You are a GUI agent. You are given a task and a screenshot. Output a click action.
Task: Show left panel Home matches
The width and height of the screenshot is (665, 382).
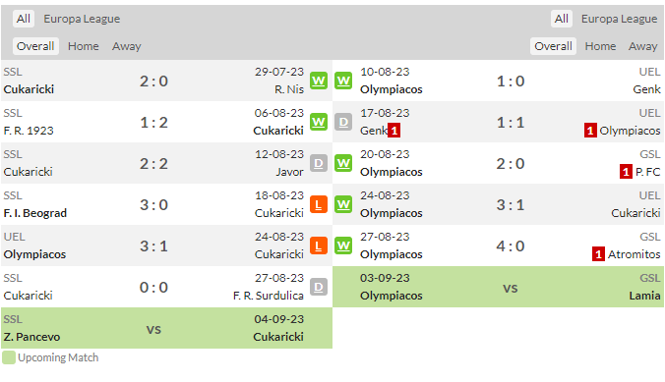coord(83,46)
